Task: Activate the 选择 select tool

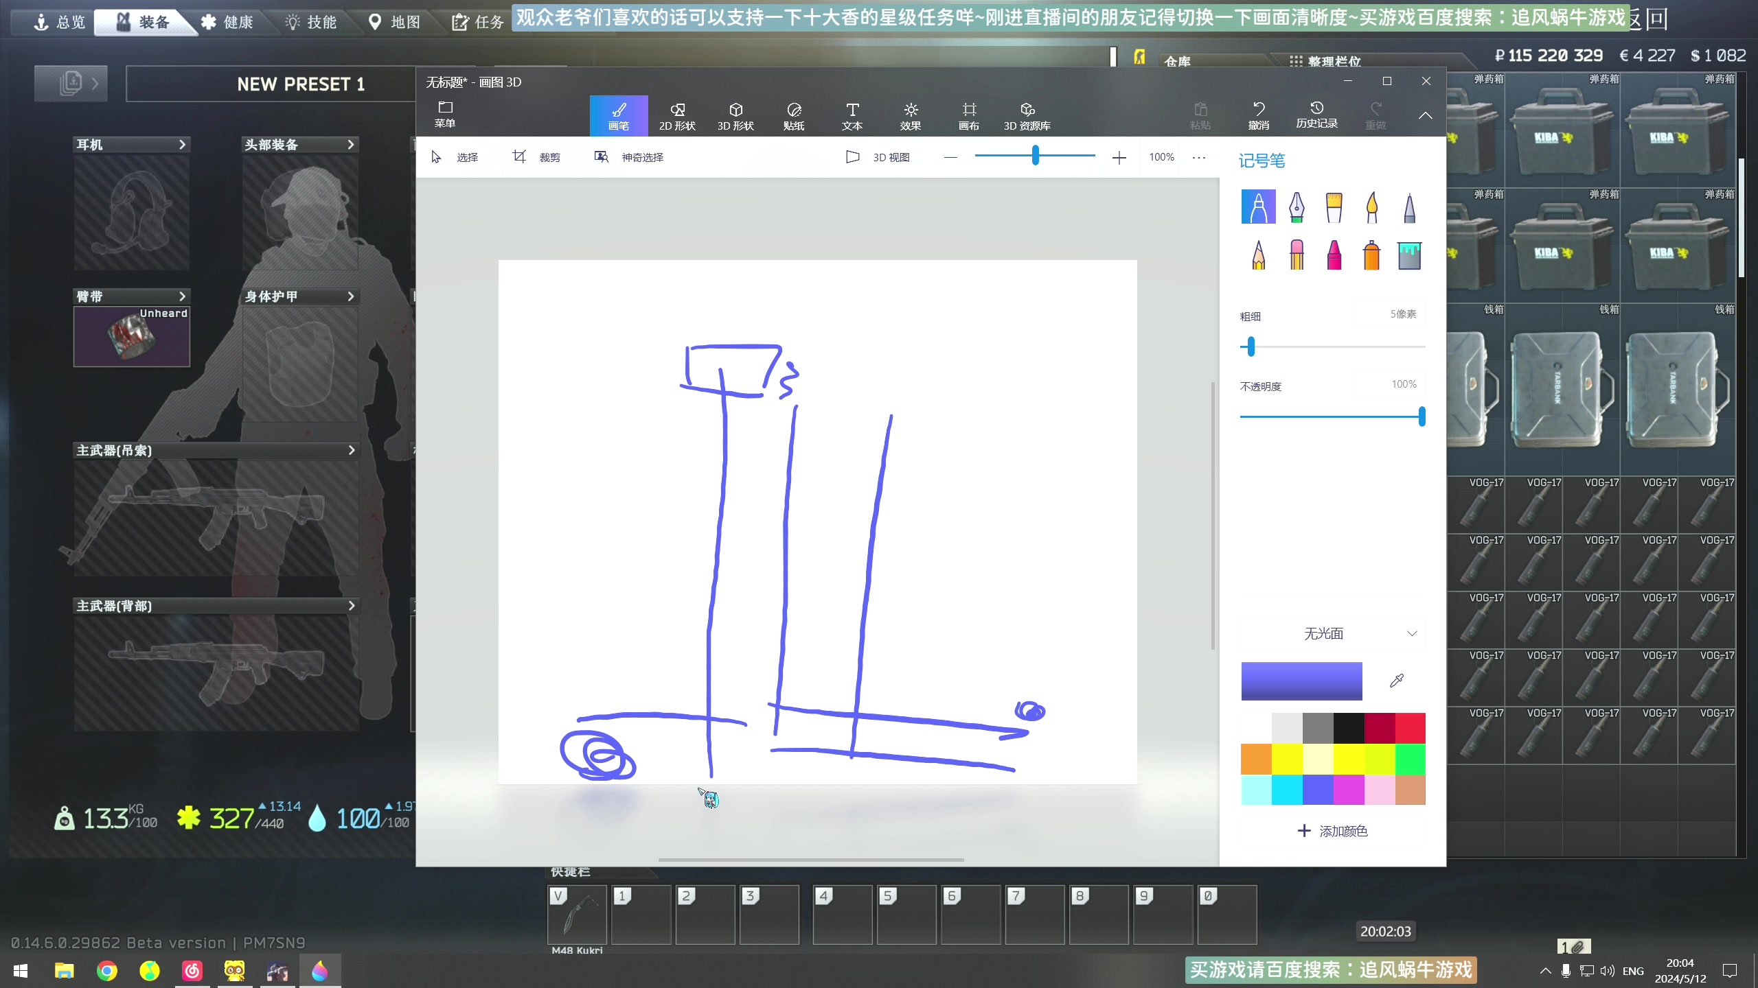Action: tap(455, 157)
